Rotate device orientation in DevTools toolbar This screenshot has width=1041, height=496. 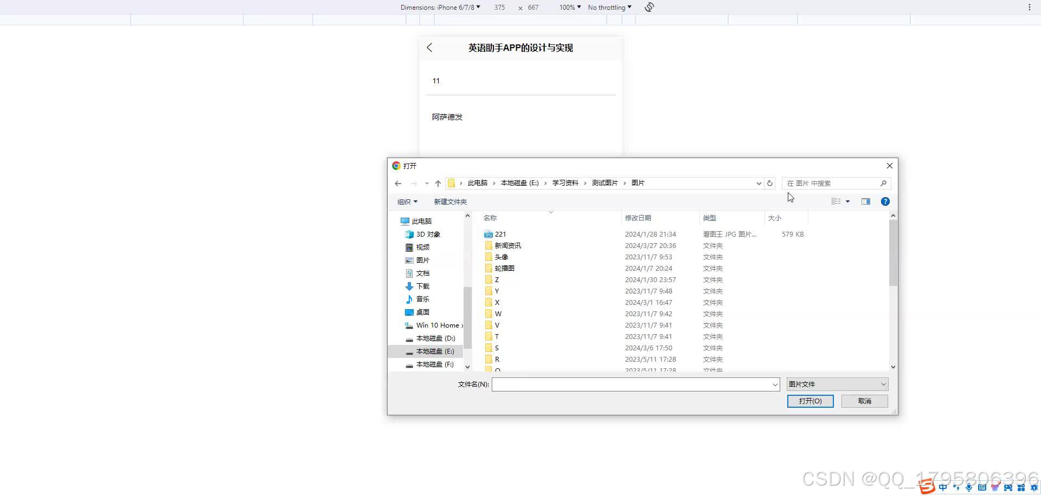click(x=650, y=7)
